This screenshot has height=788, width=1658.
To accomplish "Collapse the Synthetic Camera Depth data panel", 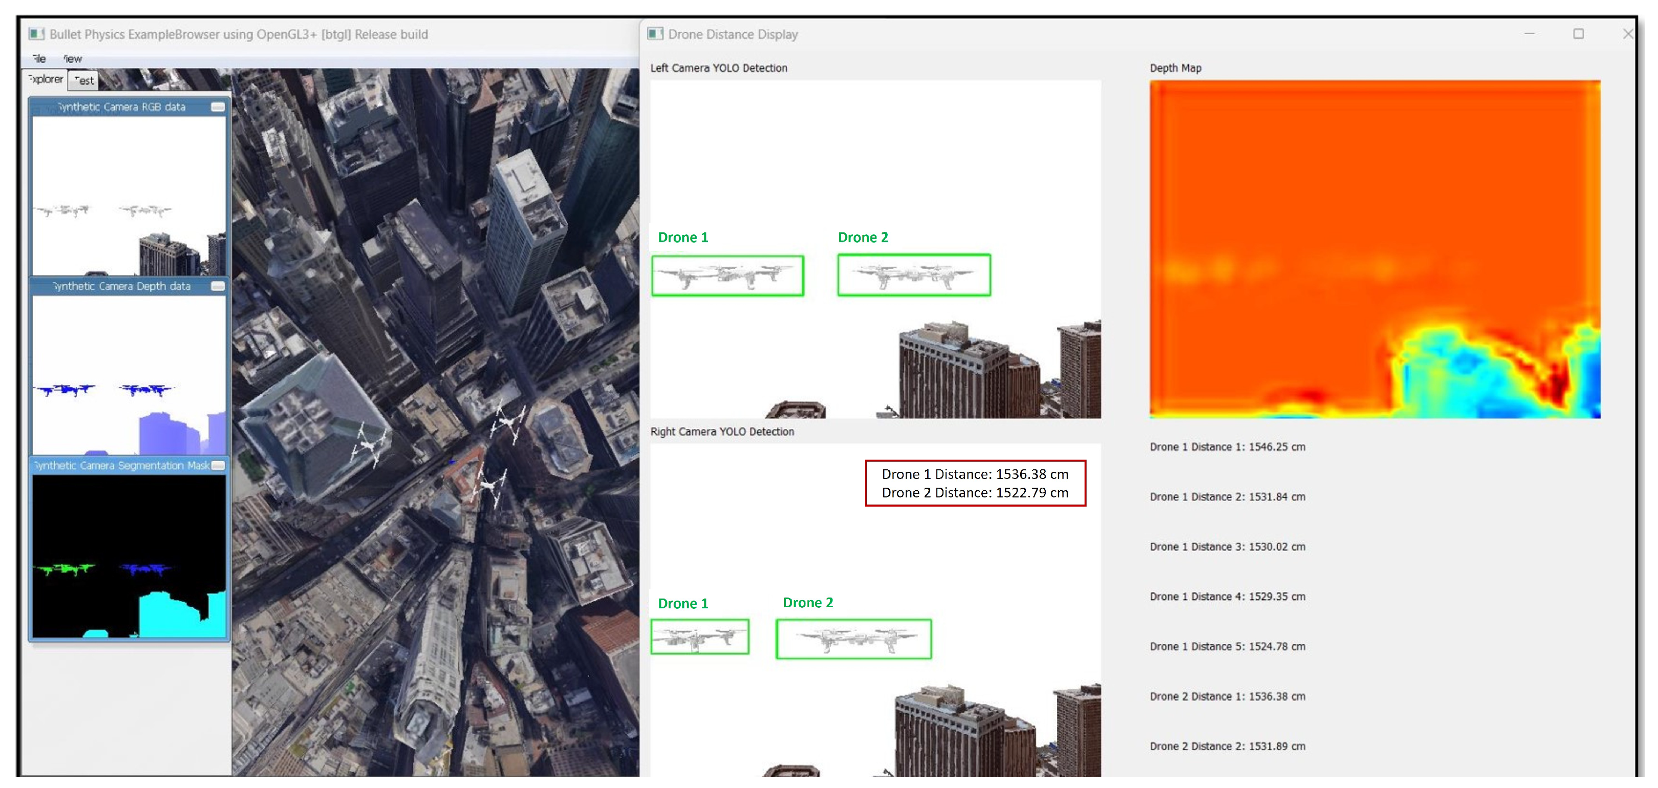I will 218,286.
